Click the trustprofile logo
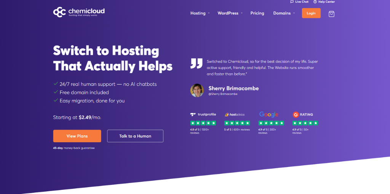 pyautogui.click(x=203, y=114)
